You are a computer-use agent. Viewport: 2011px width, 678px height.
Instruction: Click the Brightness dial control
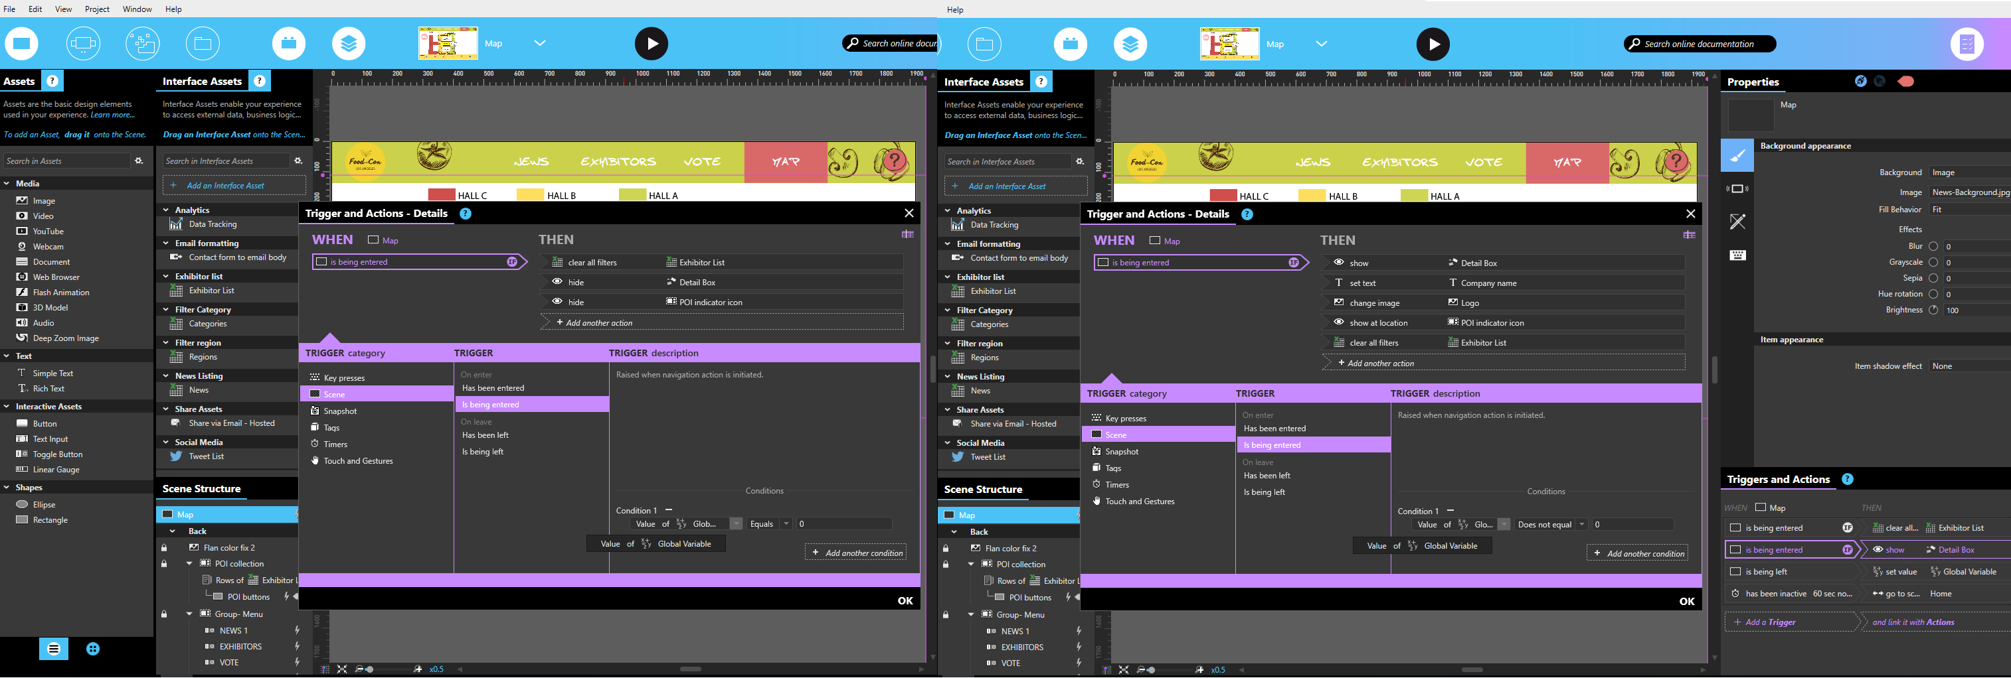click(1933, 310)
